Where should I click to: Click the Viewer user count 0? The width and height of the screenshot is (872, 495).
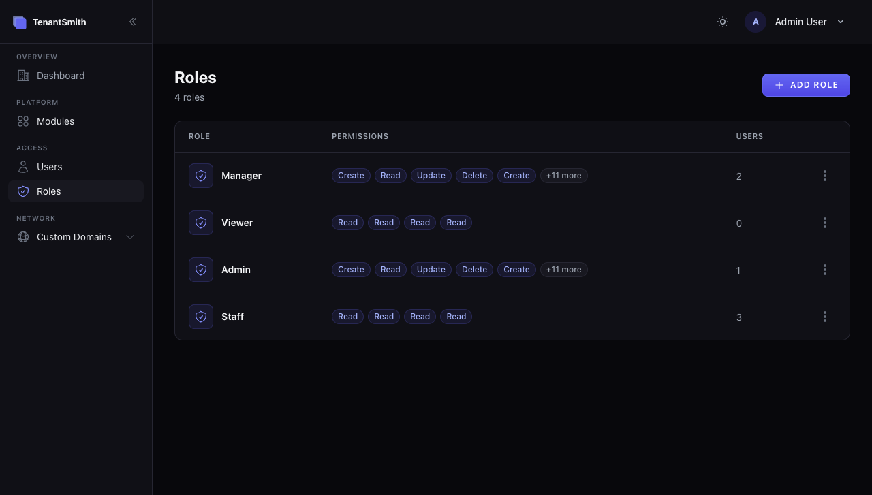(x=739, y=223)
